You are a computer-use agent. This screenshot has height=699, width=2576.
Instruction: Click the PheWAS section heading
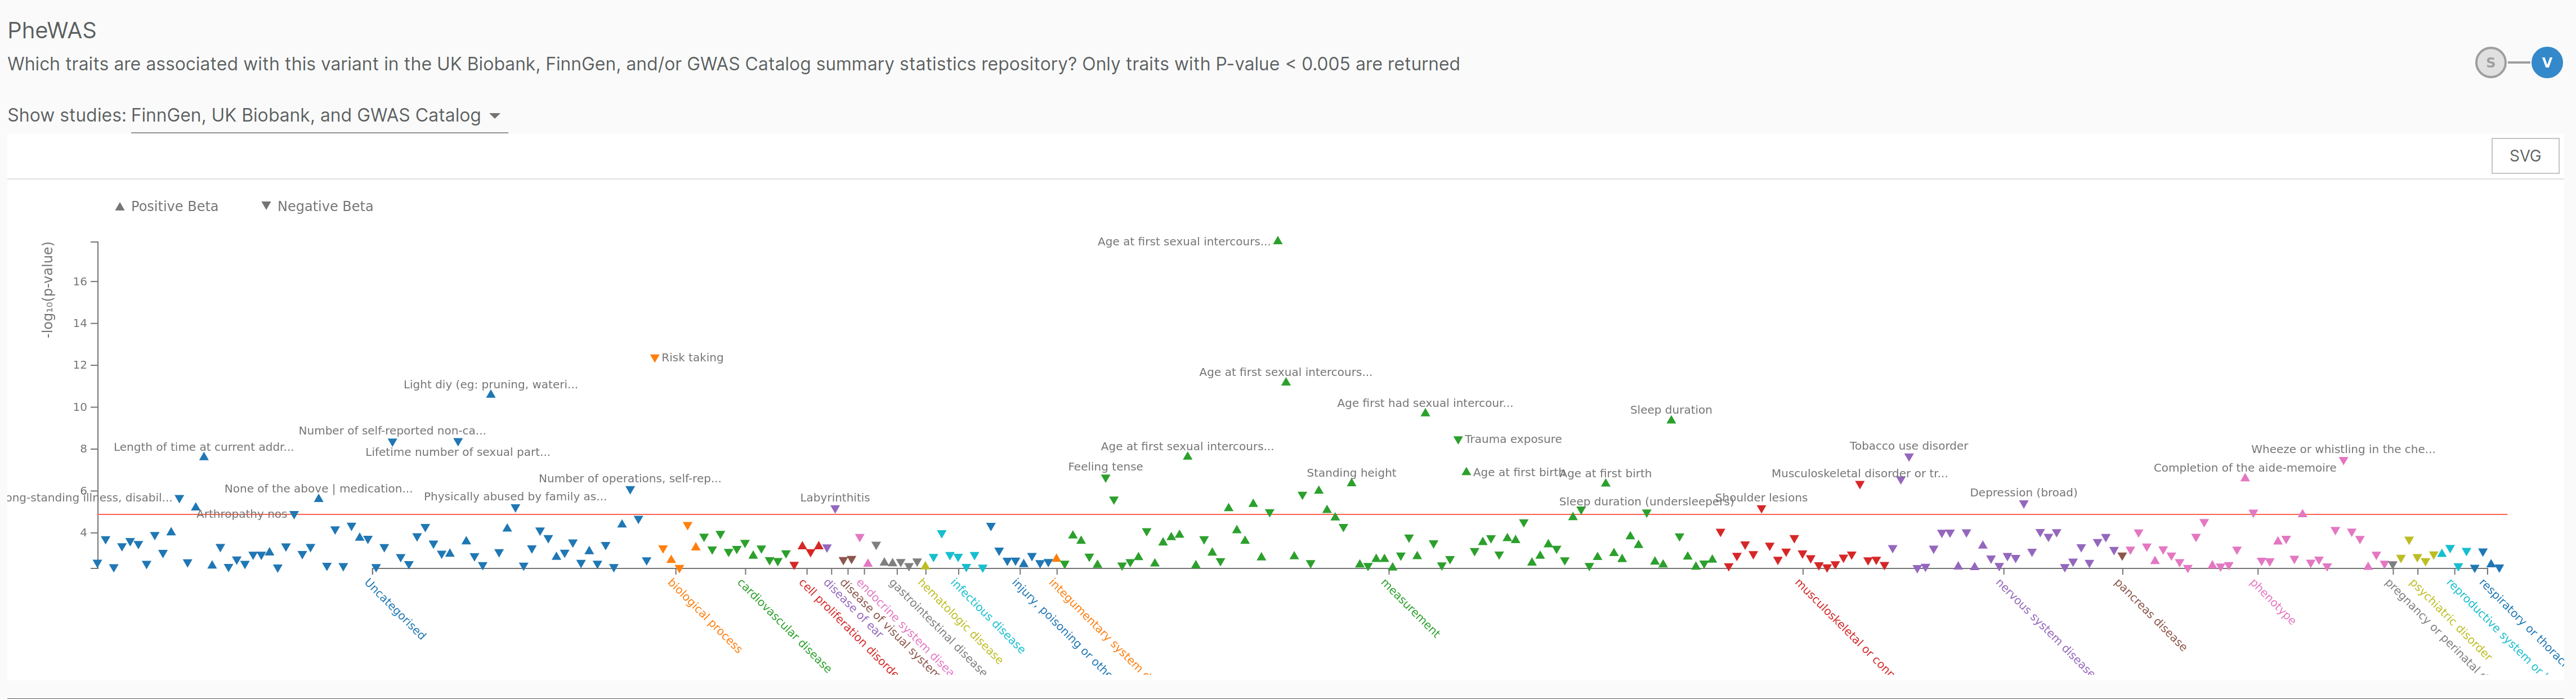point(52,30)
